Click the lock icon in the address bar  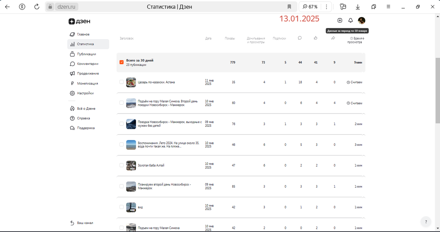51,7
